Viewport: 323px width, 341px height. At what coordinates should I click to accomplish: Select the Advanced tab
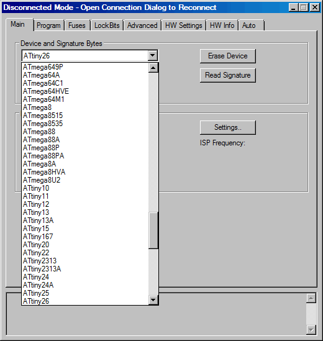[x=142, y=25]
